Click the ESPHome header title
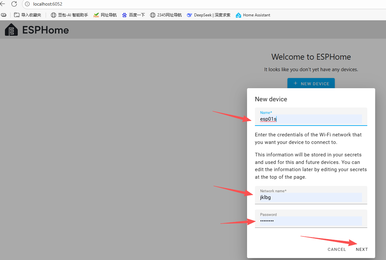Viewport: 386px width, 260px height. pyautogui.click(x=46, y=30)
